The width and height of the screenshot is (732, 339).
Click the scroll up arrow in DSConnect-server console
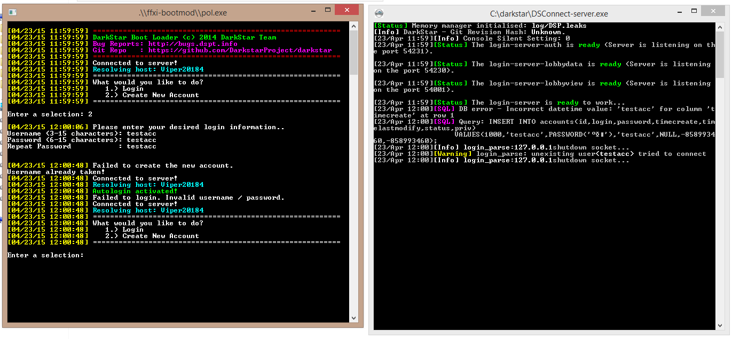click(720, 27)
